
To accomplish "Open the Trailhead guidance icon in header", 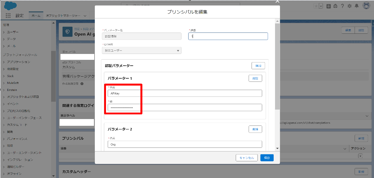I will [x=335, y=6].
